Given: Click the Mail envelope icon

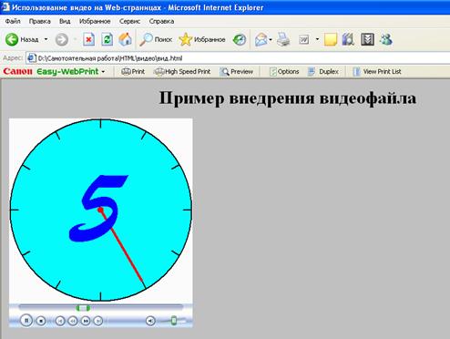Looking at the screenshot, I should (261, 39).
